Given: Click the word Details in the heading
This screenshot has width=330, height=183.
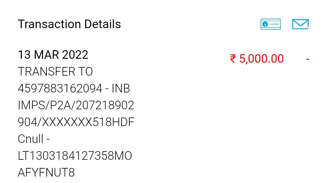Looking at the screenshot, I should (x=102, y=24).
